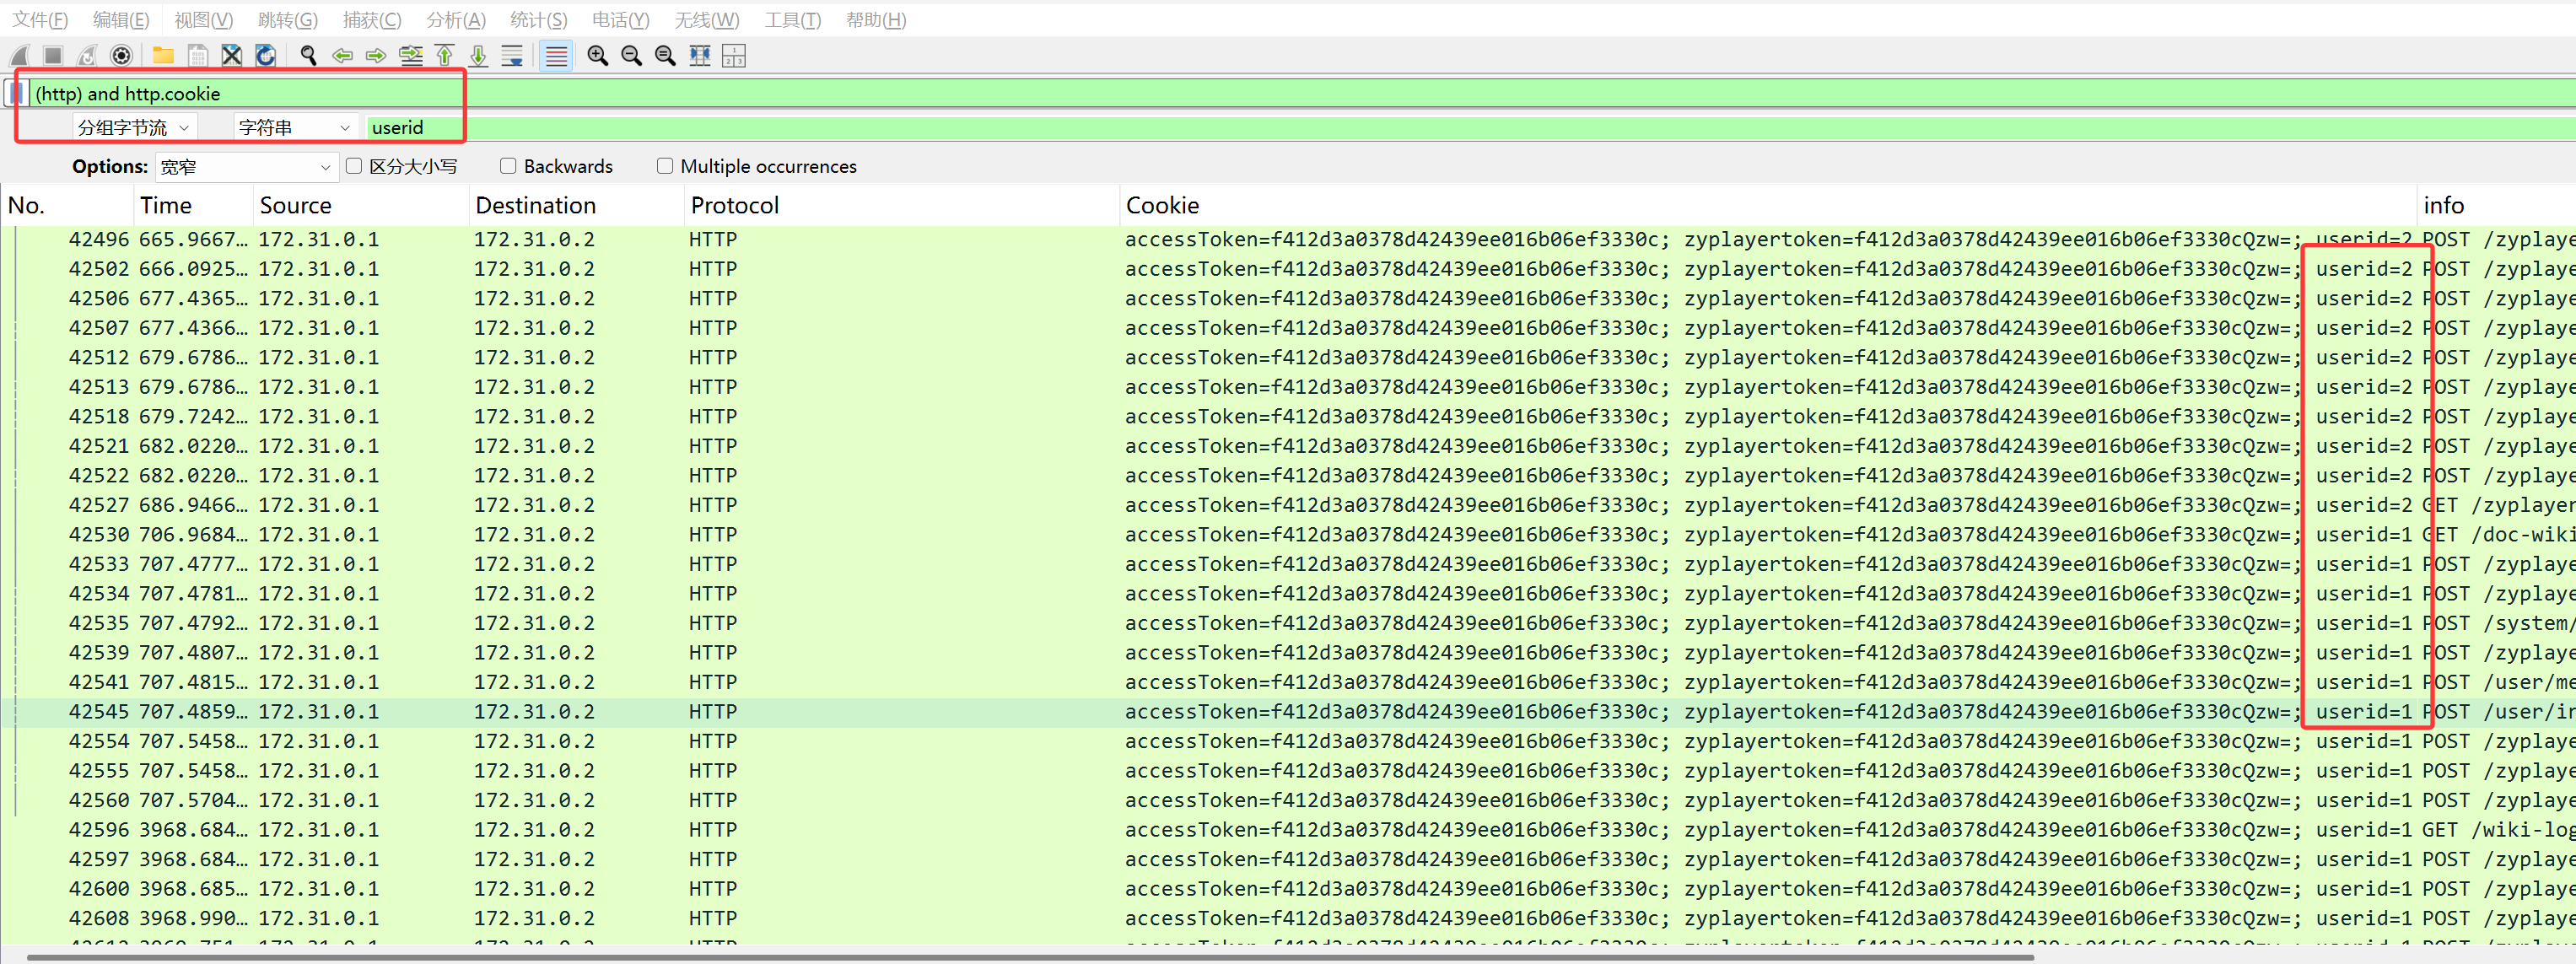This screenshot has height=964, width=2576.
Task: Expand the 宽窄 Options dropdown
Action: click(245, 167)
